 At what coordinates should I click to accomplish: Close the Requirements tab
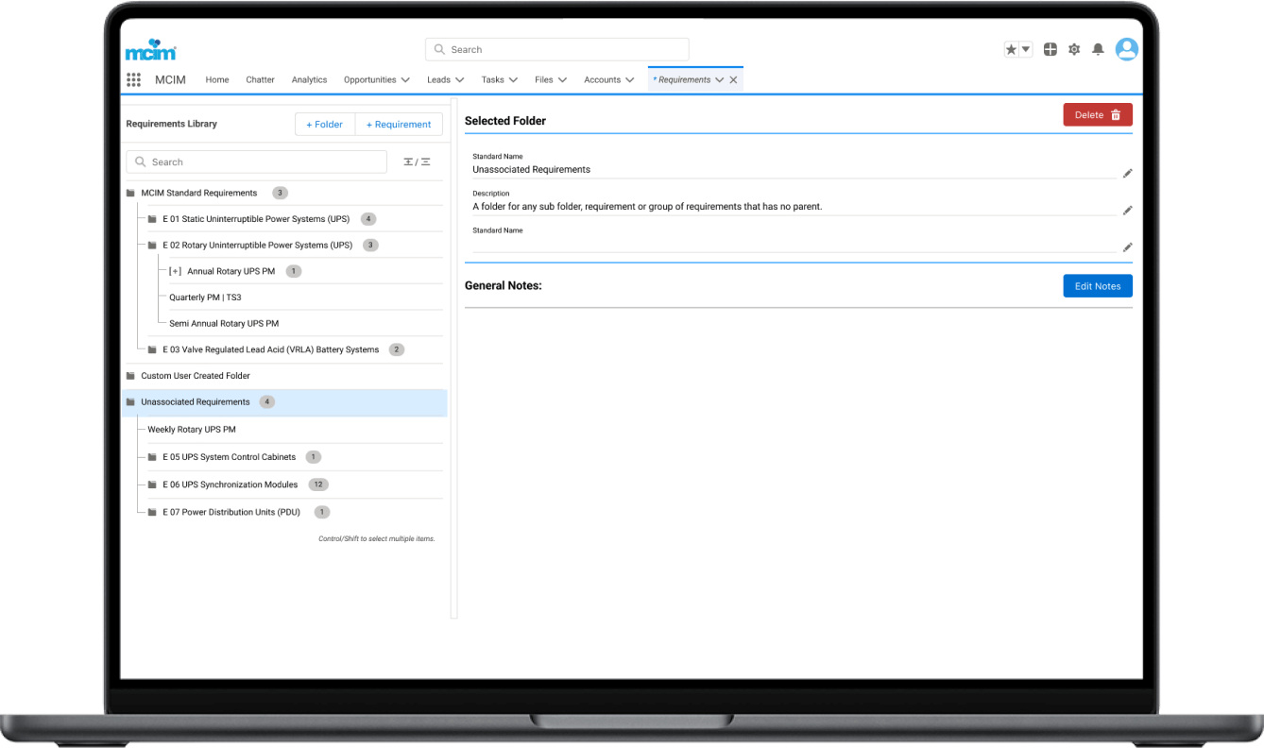pyautogui.click(x=733, y=80)
